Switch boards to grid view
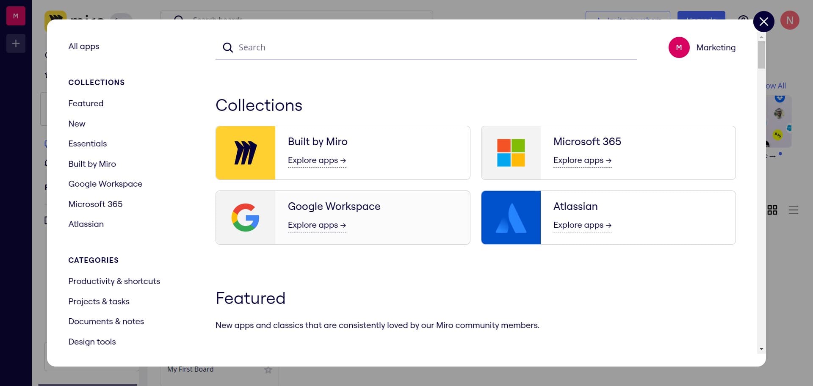 pyautogui.click(x=772, y=210)
